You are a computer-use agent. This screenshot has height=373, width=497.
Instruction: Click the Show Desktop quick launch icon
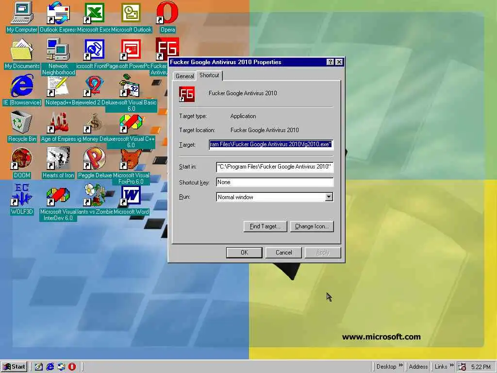tap(39, 367)
